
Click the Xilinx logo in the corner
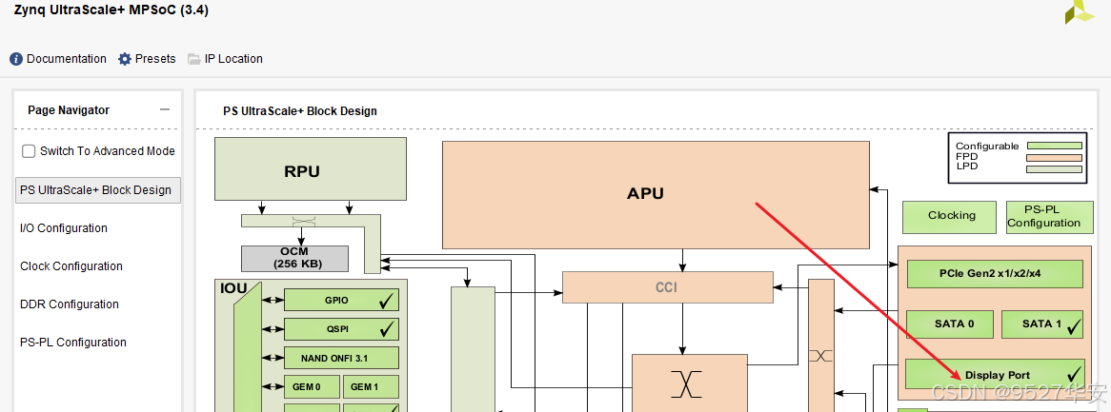(x=1080, y=10)
